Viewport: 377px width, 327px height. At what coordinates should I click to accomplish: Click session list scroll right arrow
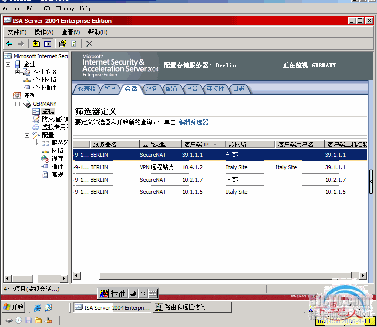coord(363,275)
